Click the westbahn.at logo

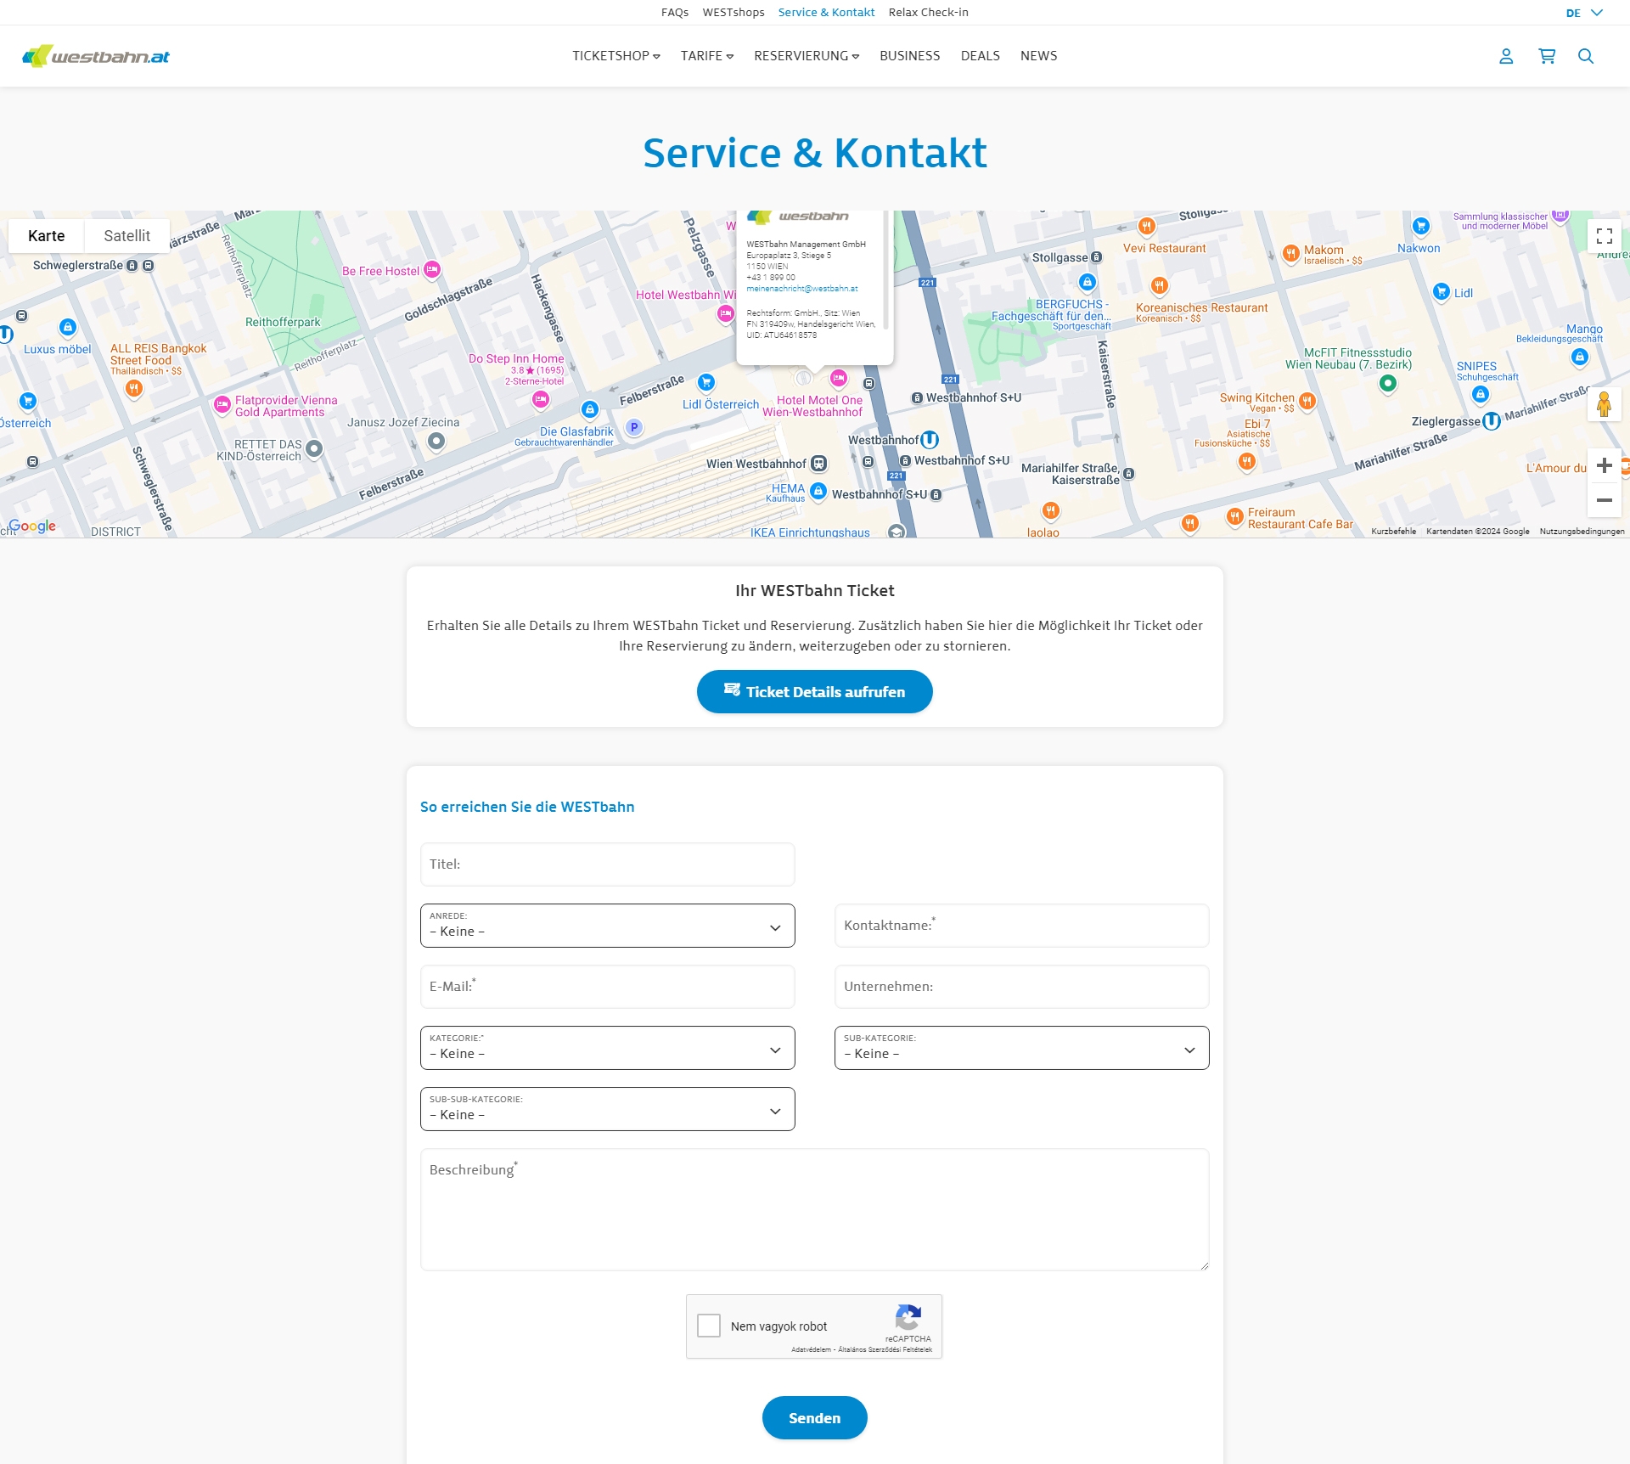[x=96, y=56]
